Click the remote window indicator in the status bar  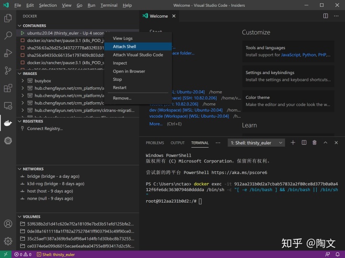click(x=6, y=254)
